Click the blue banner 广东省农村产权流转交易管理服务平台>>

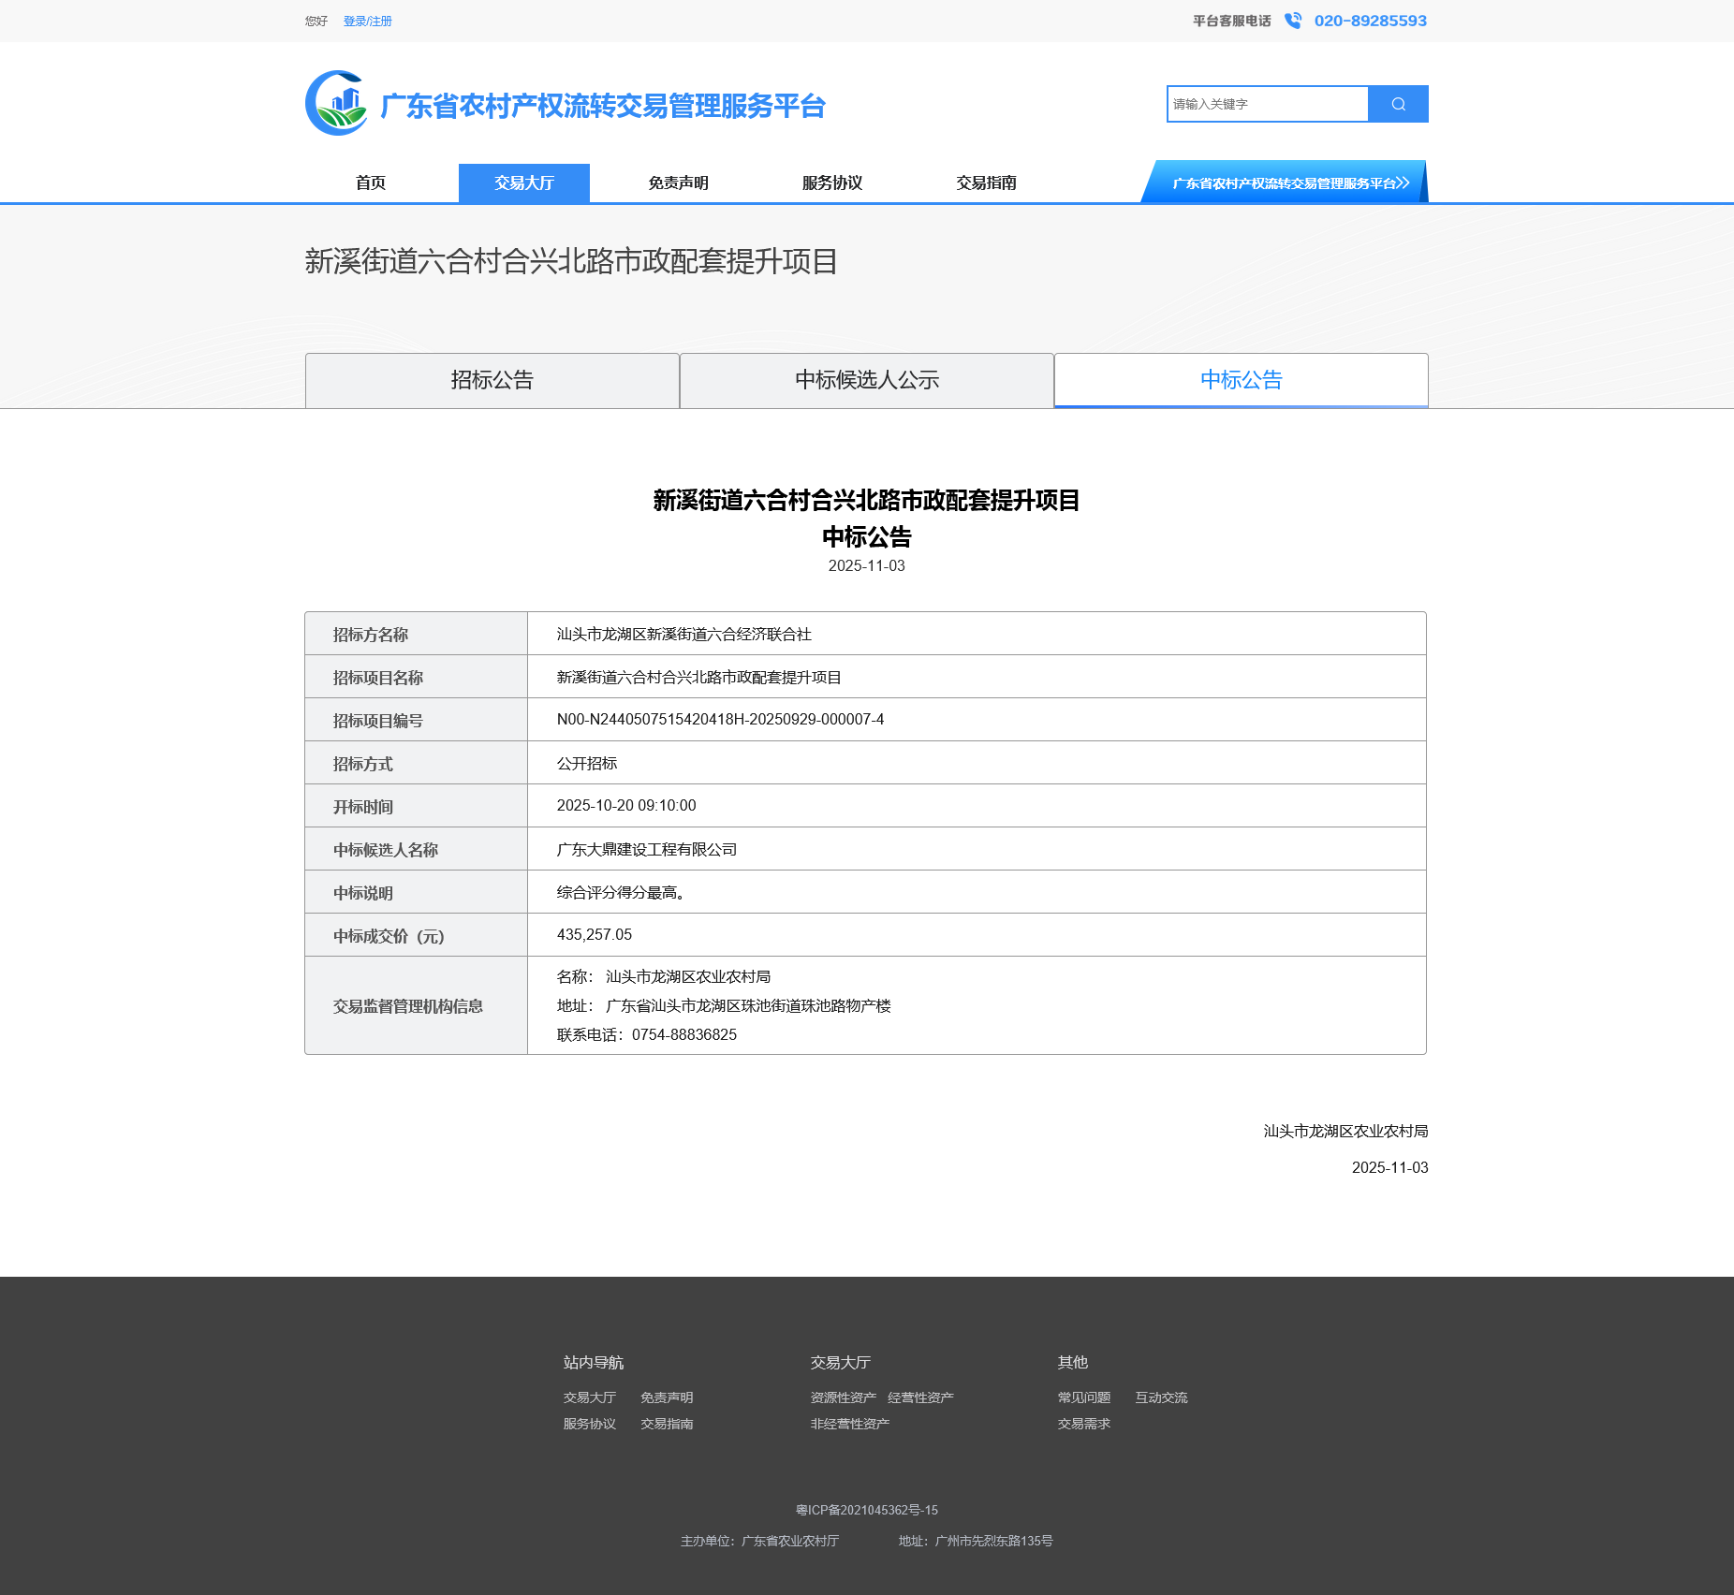point(1286,183)
